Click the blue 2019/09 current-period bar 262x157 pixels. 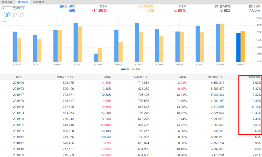point(238,47)
